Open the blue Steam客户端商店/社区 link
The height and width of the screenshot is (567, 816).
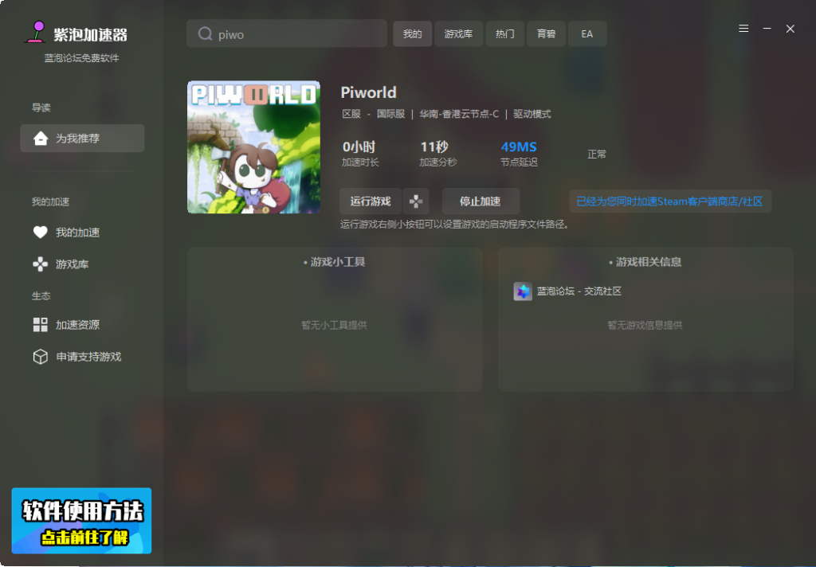[x=670, y=201]
